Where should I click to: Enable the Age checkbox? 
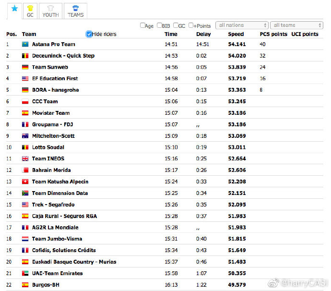[142, 25]
